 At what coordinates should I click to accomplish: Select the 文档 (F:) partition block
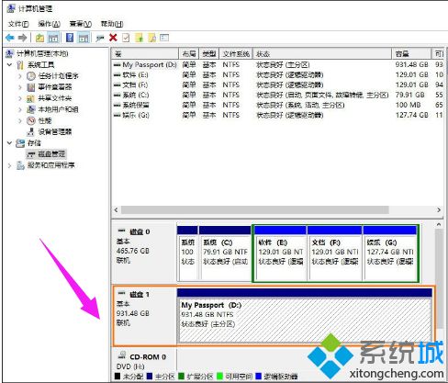click(x=334, y=253)
